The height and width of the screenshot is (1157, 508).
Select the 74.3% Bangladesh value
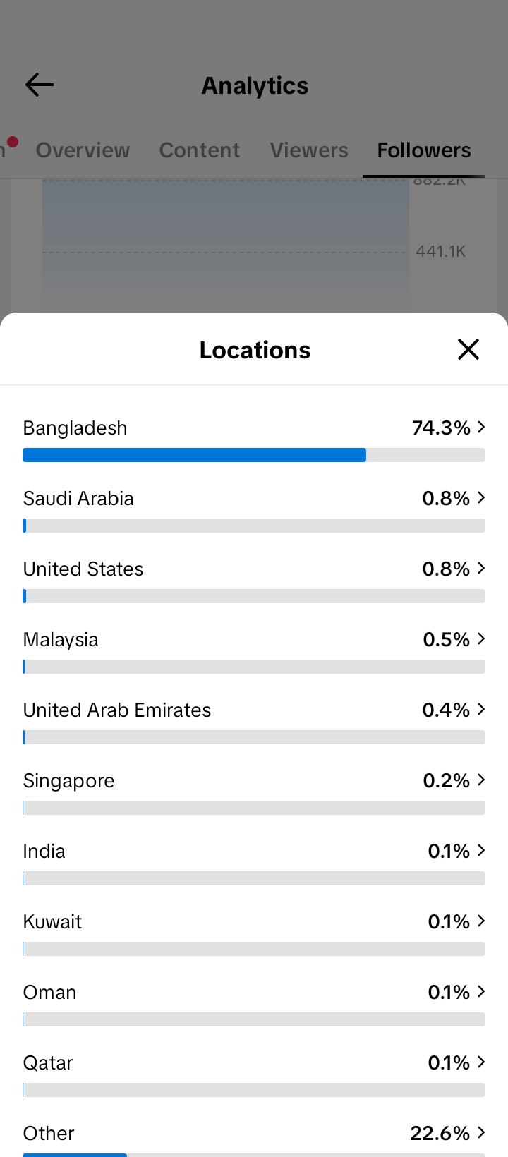[441, 428]
